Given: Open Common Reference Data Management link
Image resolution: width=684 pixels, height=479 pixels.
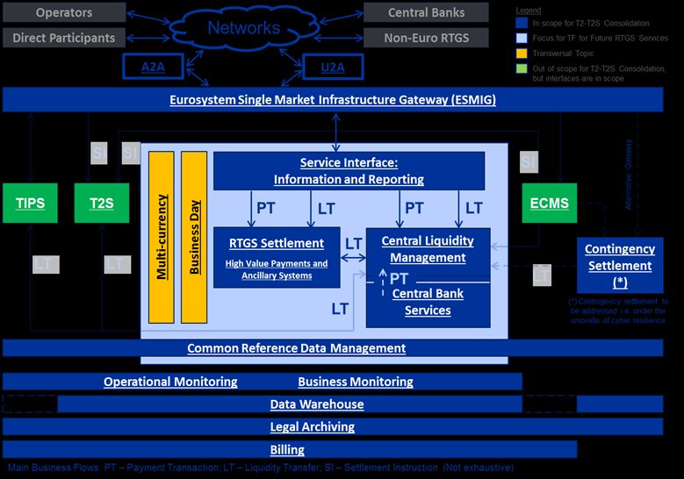Looking at the screenshot, I should [297, 348].
